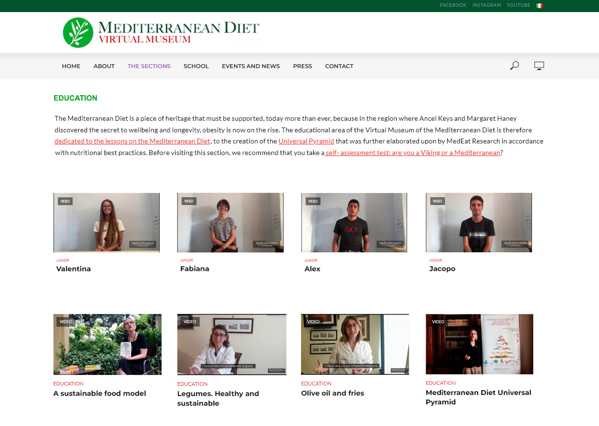Open the self-assessment test Viking link
Viewport: 599px width, 426px height.
click(x=412, y=153)
